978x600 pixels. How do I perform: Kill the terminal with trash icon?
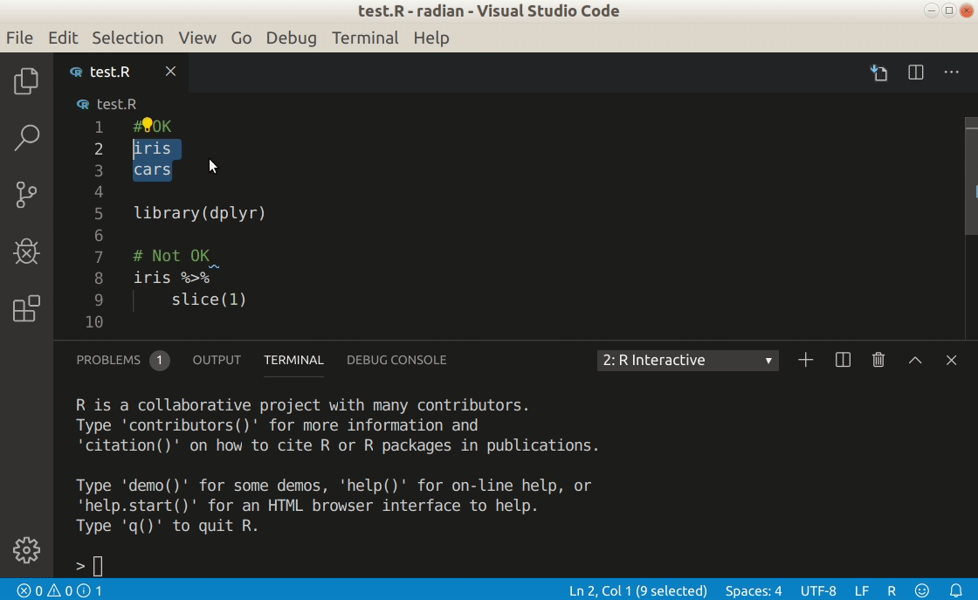tap(878, 360)
